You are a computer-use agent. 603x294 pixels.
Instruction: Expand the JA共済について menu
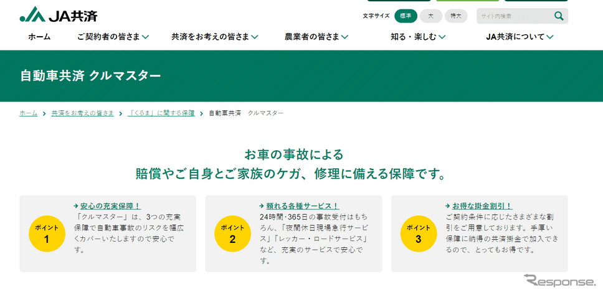pos(520,37)
